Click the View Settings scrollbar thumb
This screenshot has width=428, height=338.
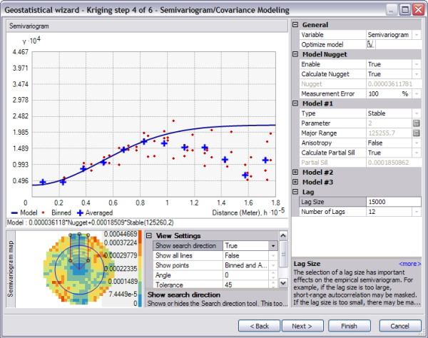(283, 254)
